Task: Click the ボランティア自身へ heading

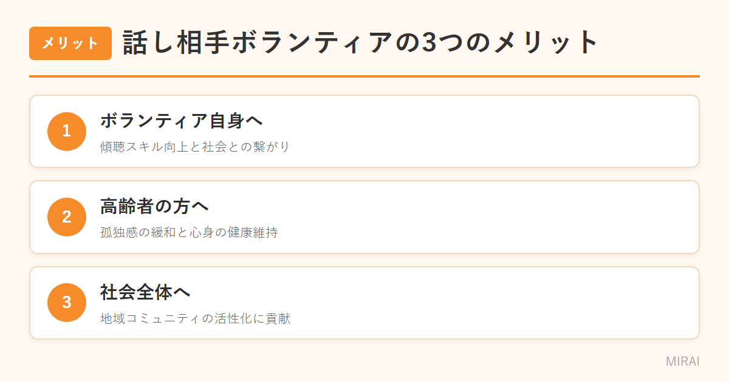Action: tap(182, 121)
